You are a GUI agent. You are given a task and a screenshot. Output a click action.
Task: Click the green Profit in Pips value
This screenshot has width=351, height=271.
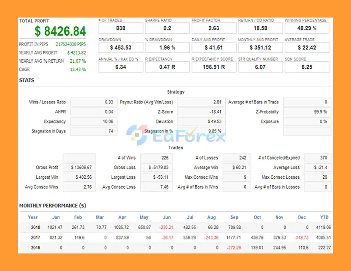71,44
